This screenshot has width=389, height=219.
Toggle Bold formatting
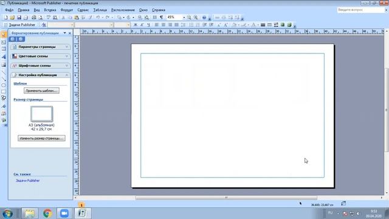pos(136,25)
